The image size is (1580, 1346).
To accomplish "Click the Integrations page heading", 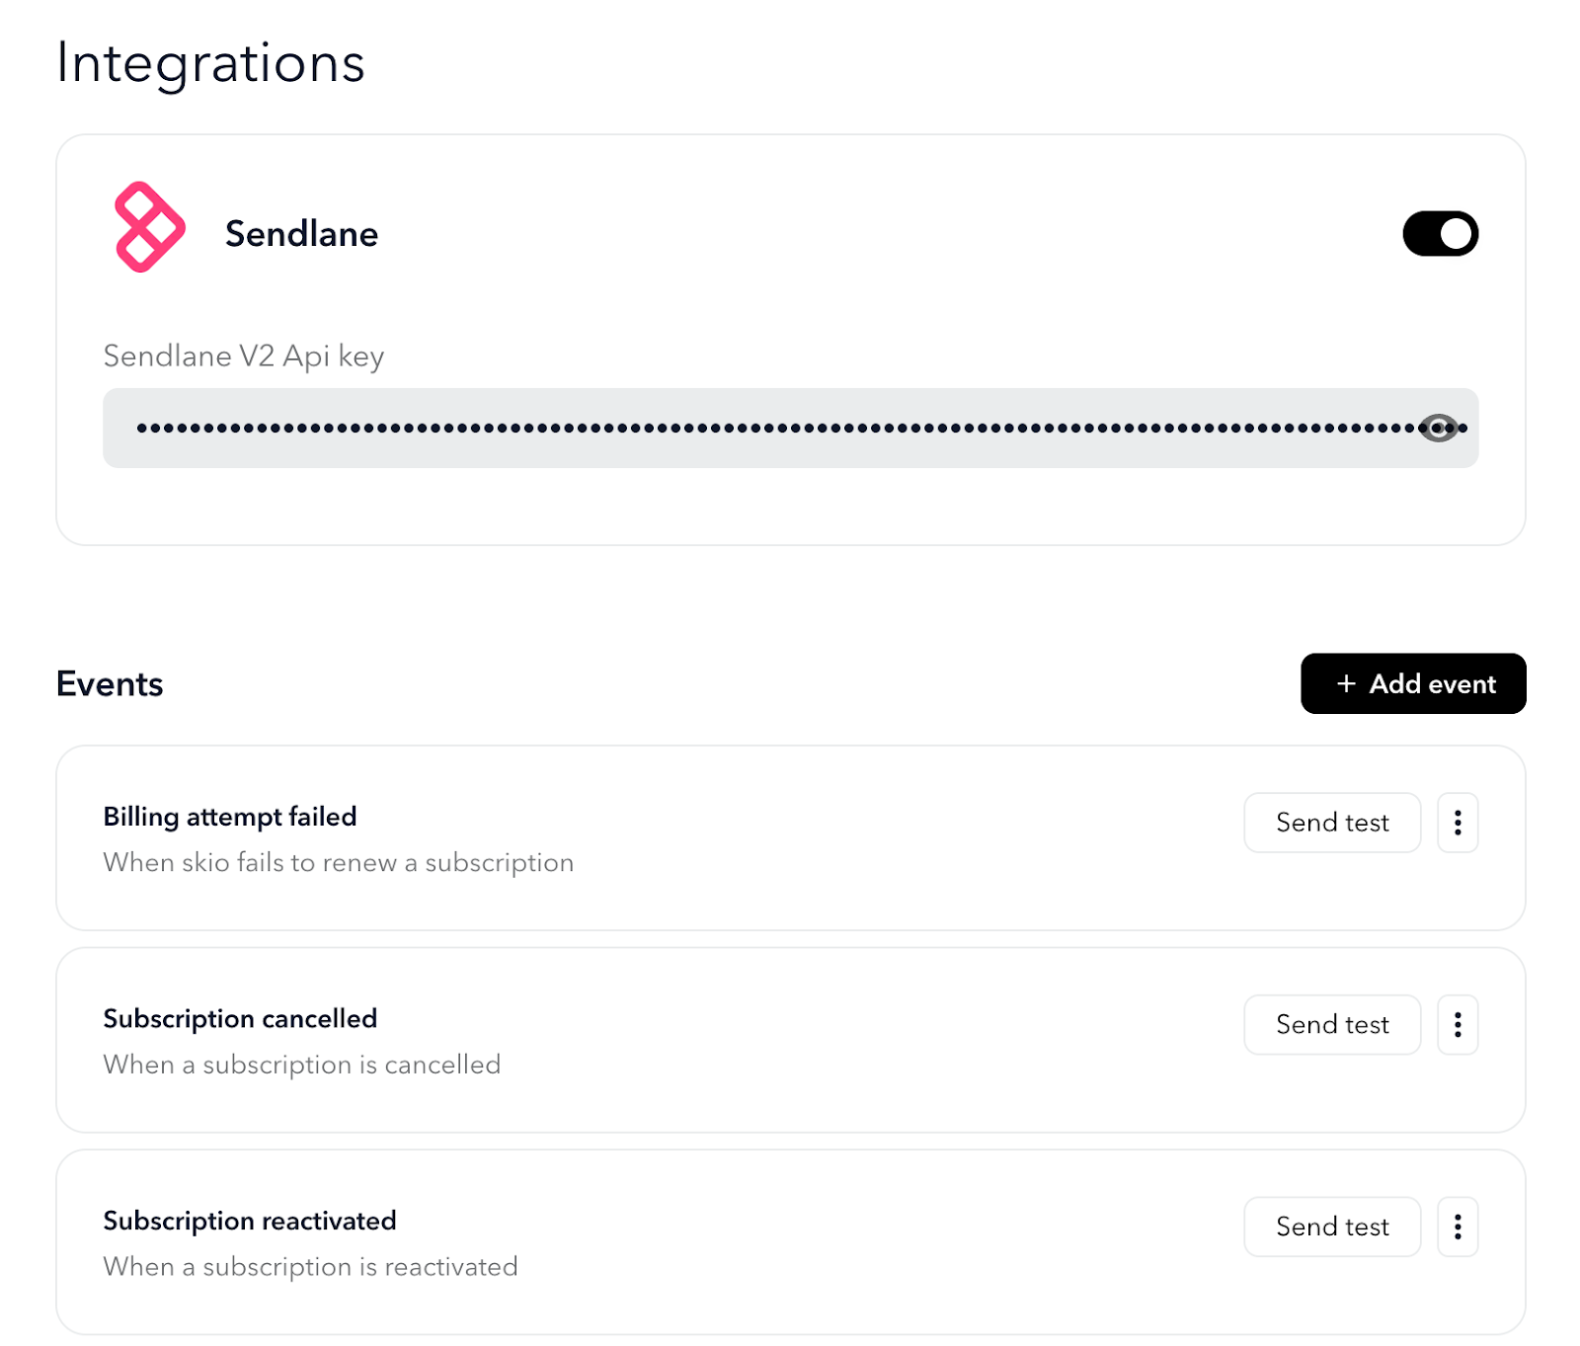I will [x=210, y=63].
